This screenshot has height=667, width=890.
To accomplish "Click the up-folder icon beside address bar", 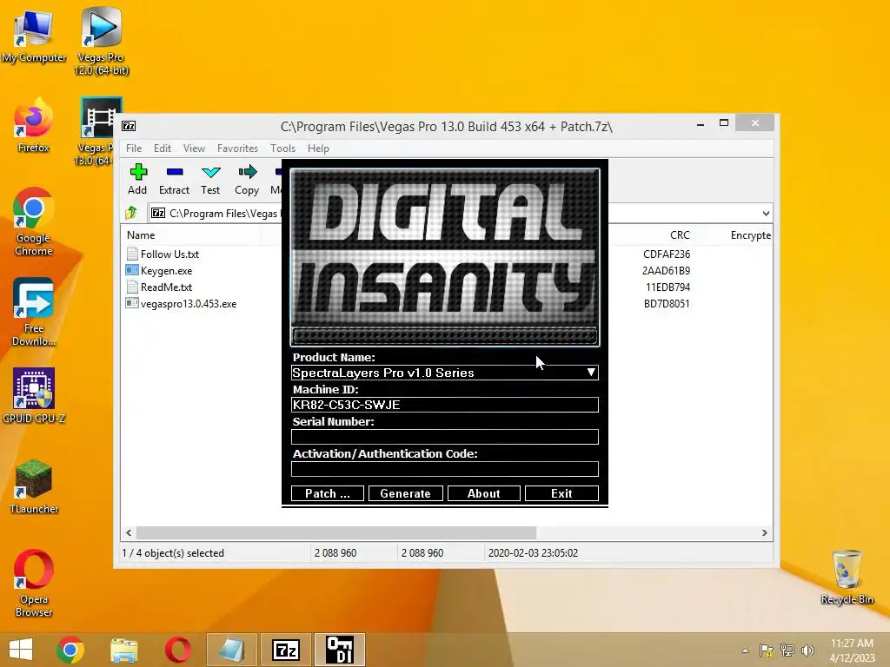I will 132,213.
